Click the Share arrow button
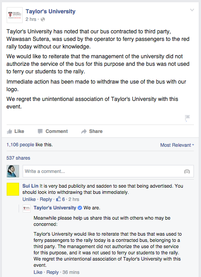The image size is (201, 277). pyautogui.click(x=92, y=131)
